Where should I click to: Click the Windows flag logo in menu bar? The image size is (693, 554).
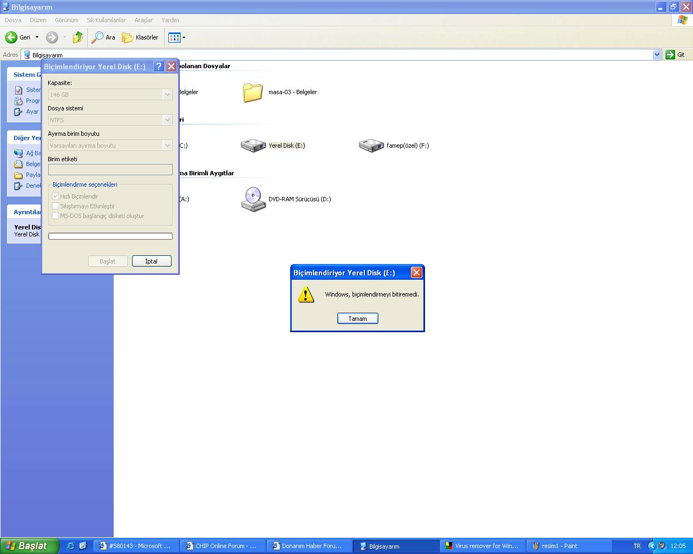click(x=683, y=20)
